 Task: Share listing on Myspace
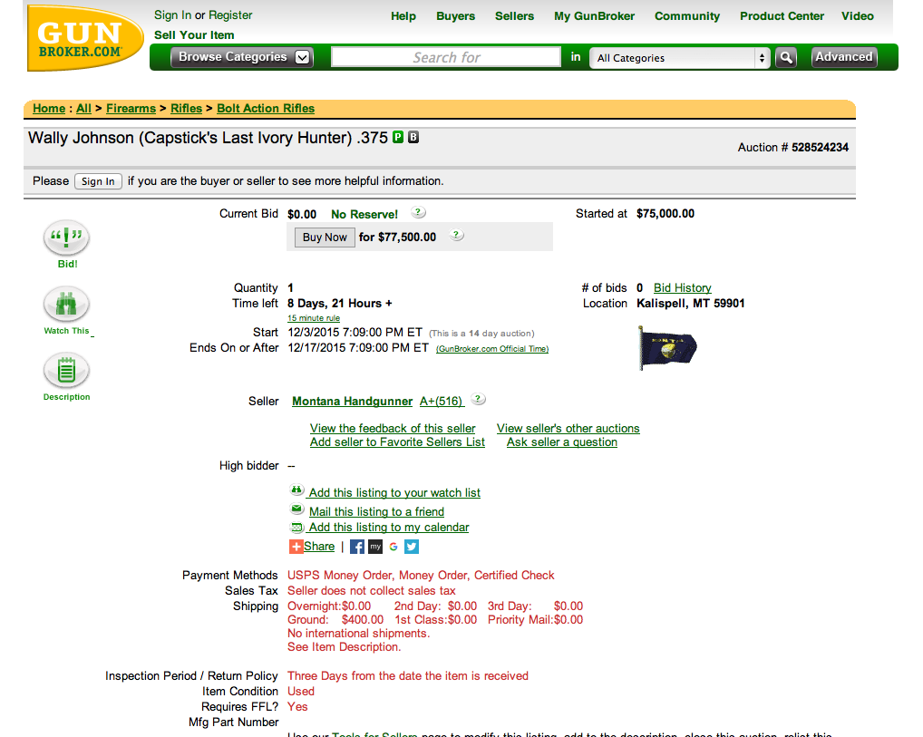375,547
